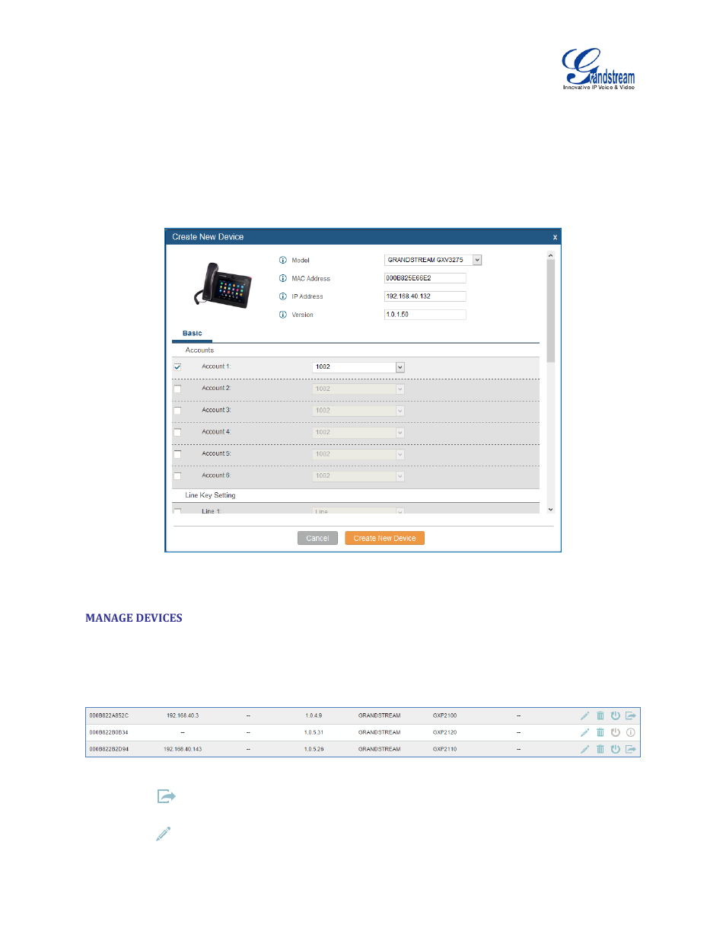726x941 pixels.
Task: Click the MAC Address info icon
Action: coord(283,279)
